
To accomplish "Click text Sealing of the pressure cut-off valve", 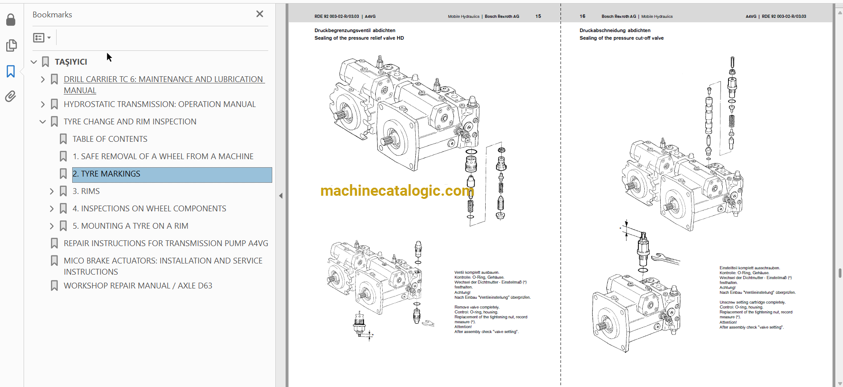I will click(x=622, y=38).
